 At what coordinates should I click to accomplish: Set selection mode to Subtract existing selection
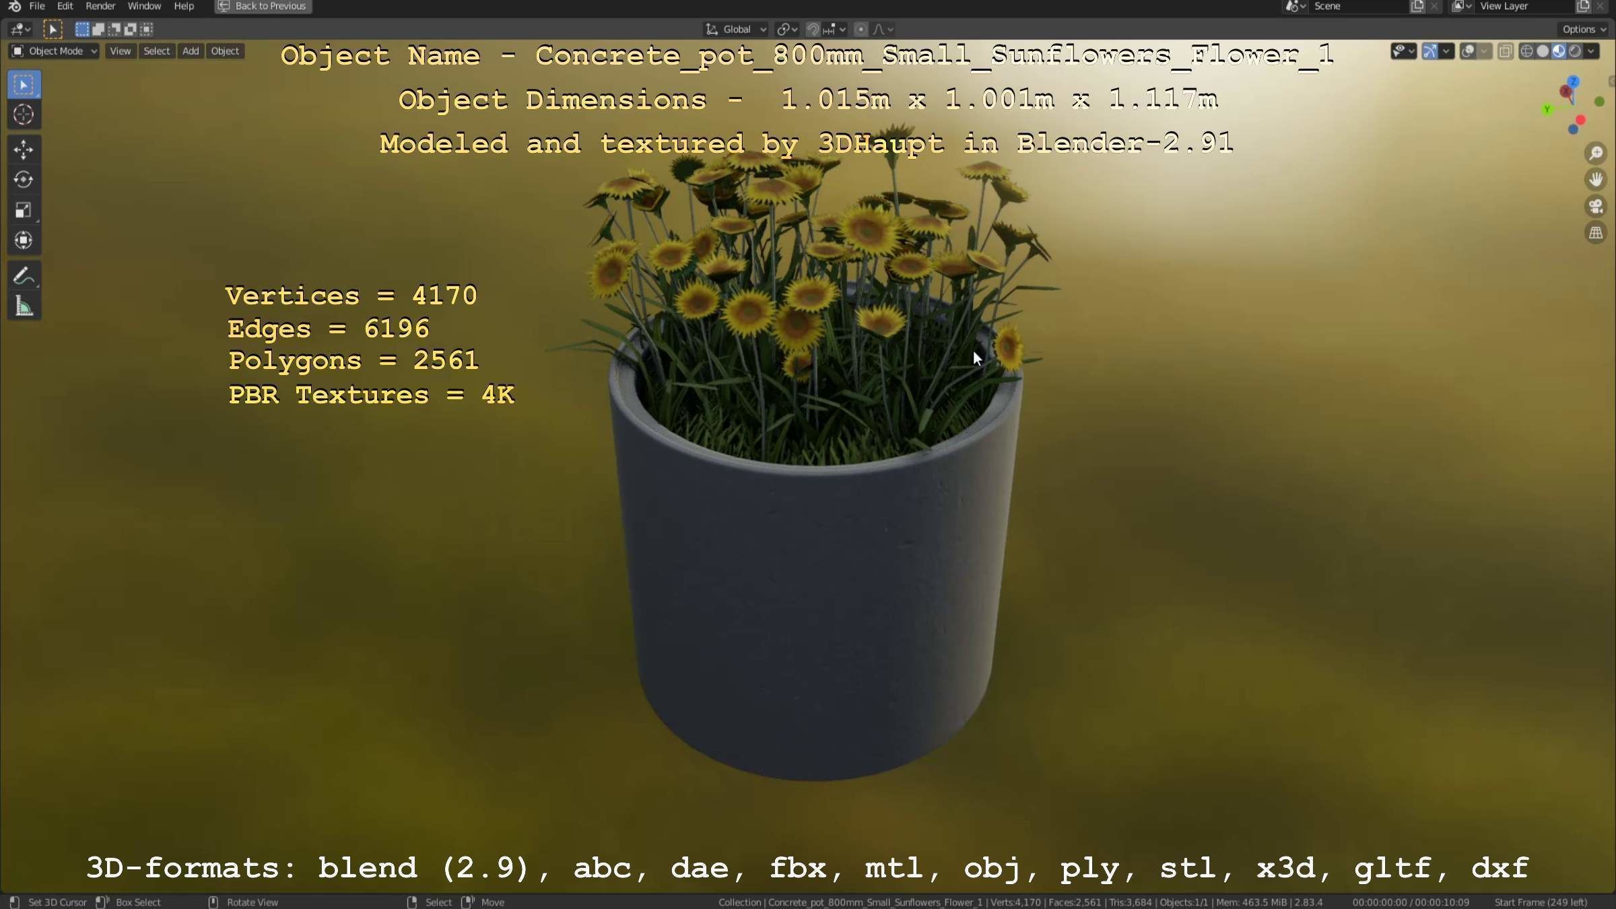(x=114, y=29)
